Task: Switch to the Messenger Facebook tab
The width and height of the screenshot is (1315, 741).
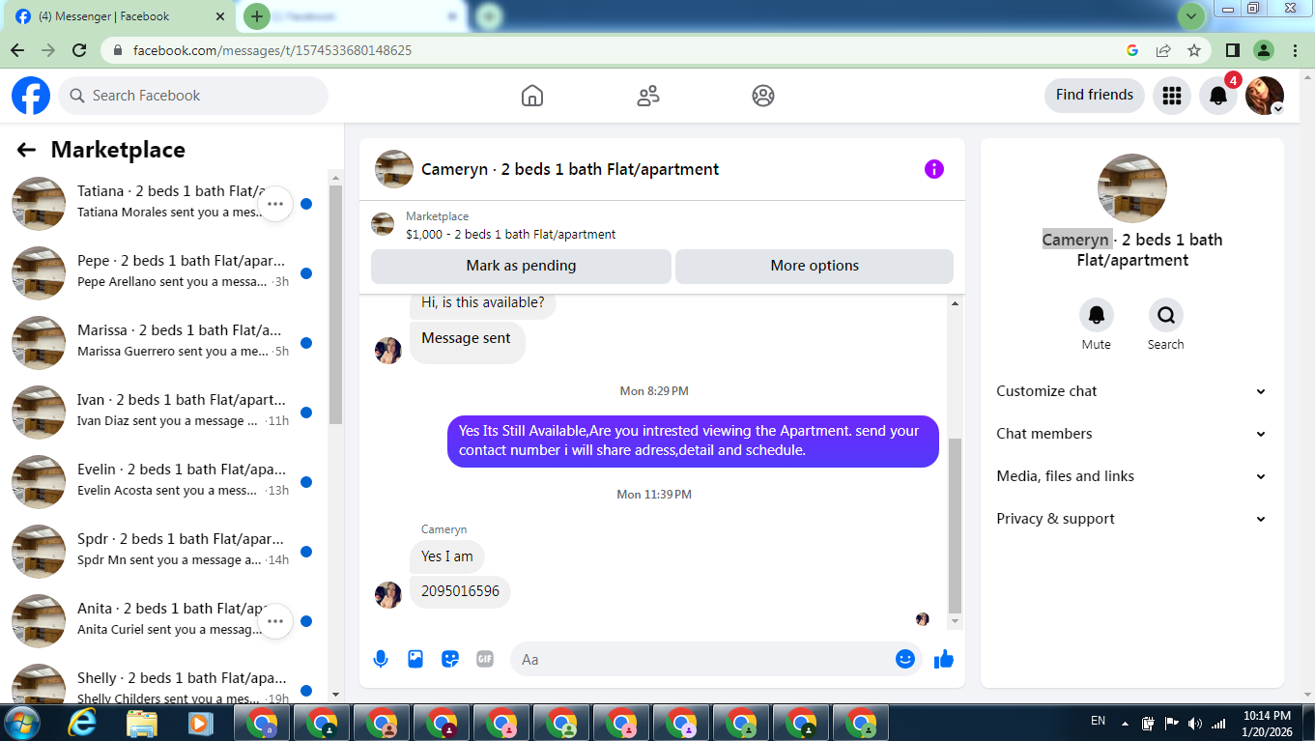Action: (116, 16)
